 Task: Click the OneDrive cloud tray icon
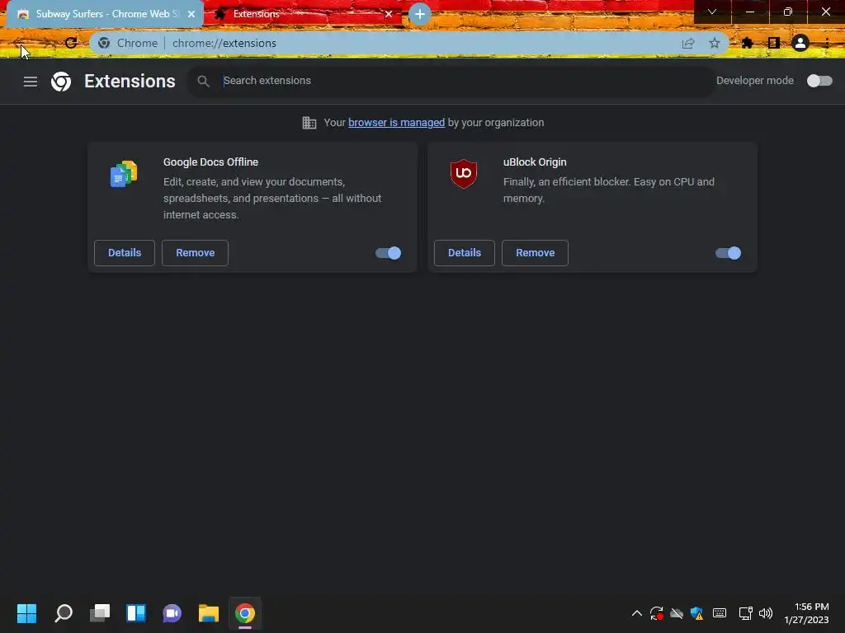pyautogui.click(x=677, y=613)
